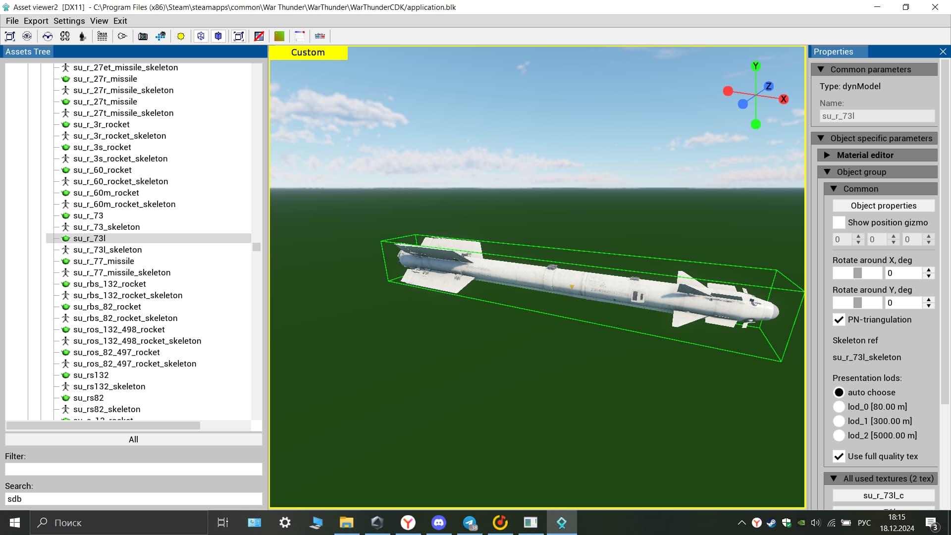Image resolution: width=951 pixels, height=535 pixels.
Task: Collapse the Common parameters section
Action: click(874, 69)
